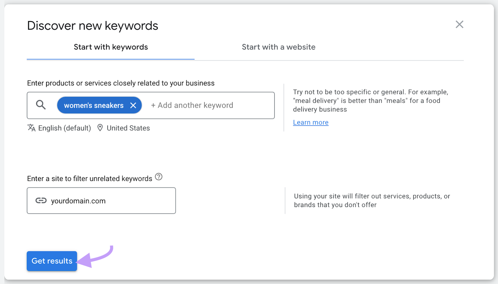498x284 pixels.
Task: Remove the women's sneakers keyword with its X icon
Action: [x=133, y=105]
